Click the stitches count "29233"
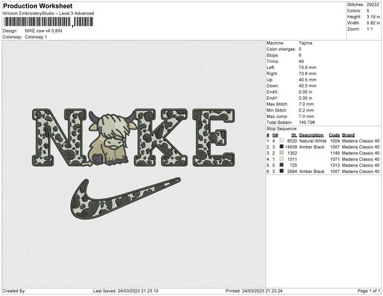This screenshot has height=296, width=383. pos(373,4)
